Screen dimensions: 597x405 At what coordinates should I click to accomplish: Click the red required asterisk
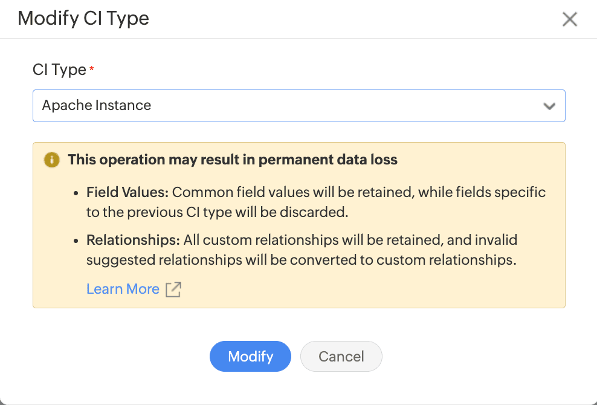coord(92,70)
